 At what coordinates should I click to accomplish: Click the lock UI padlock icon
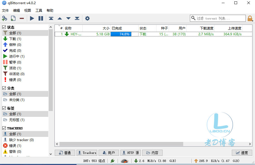point(250,18)
